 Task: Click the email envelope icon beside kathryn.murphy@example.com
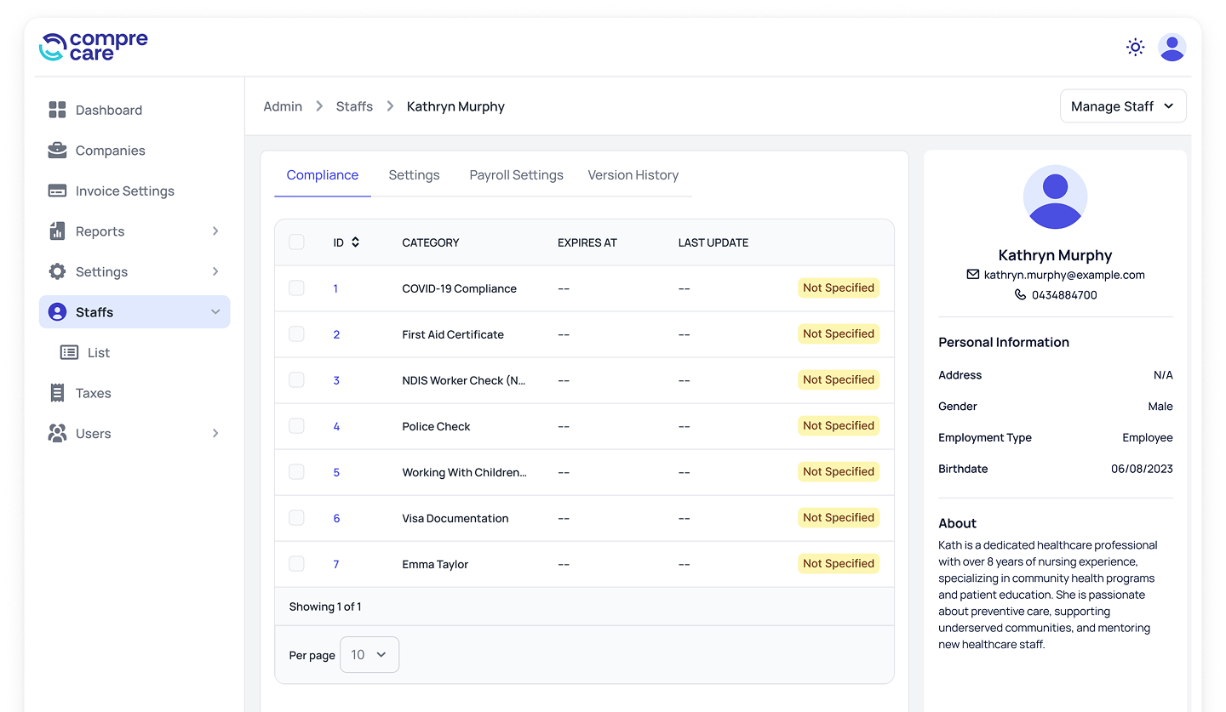(972, 275)
